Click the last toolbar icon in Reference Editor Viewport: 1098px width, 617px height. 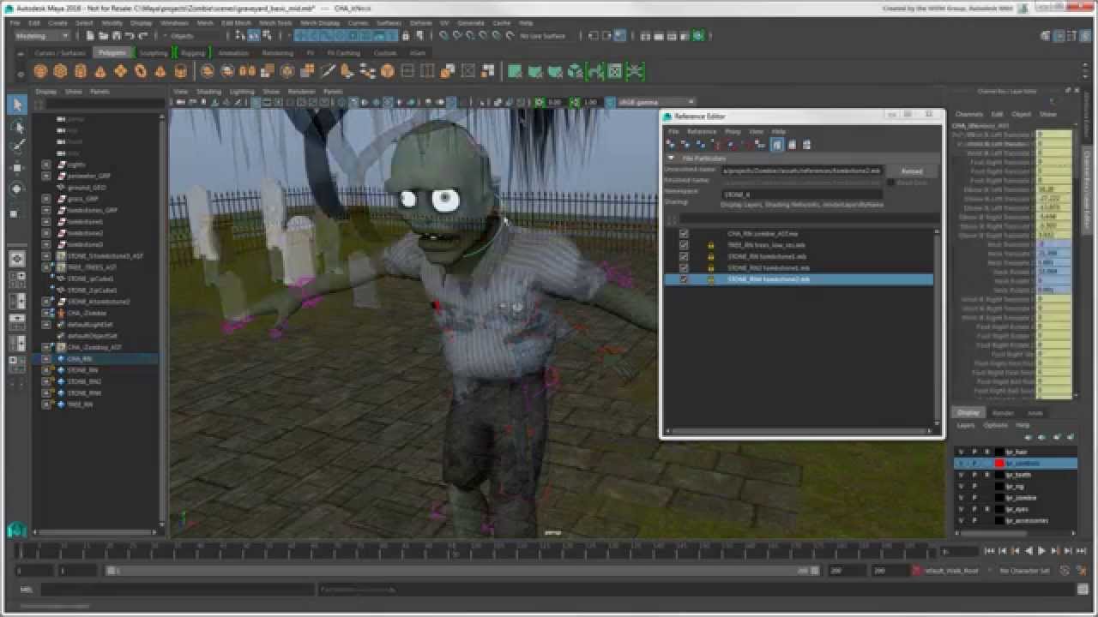pos(805,145)
